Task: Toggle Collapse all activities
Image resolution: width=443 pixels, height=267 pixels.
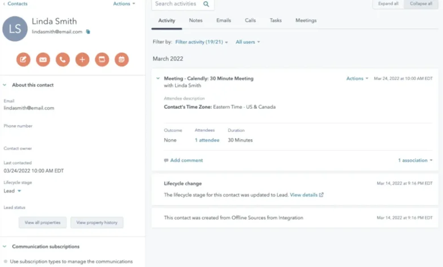Action: coord(422,3)
